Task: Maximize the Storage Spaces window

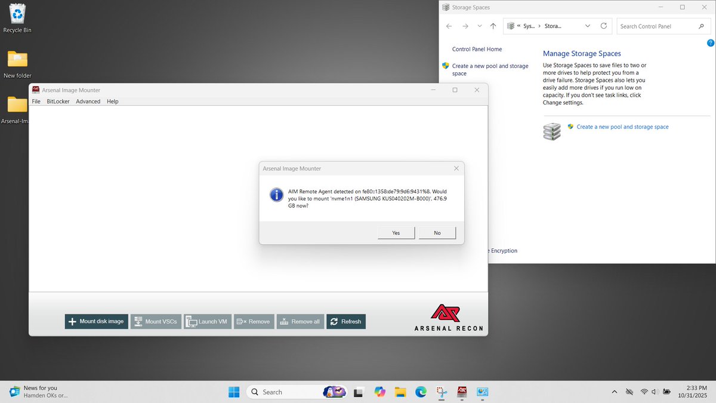Action: click(683, 7)
